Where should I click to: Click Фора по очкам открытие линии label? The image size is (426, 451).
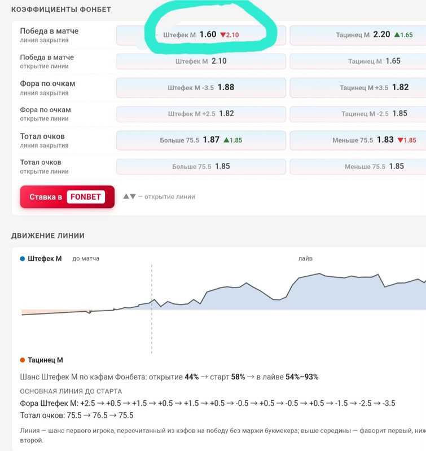point(46,114)
